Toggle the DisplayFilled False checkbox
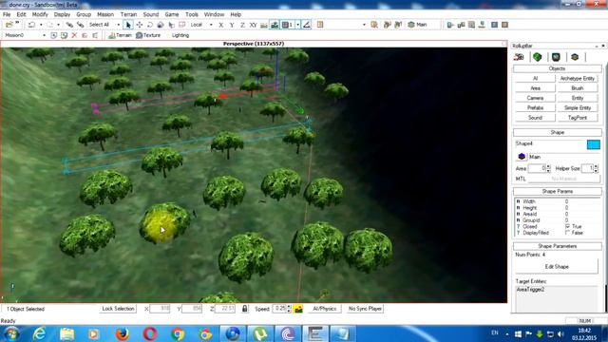608x342 pixels. [x=568, y=233]
